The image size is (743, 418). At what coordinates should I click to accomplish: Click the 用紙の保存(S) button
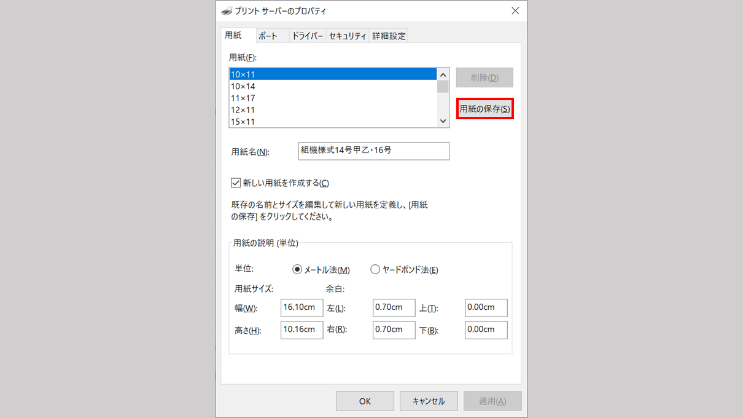484,109
